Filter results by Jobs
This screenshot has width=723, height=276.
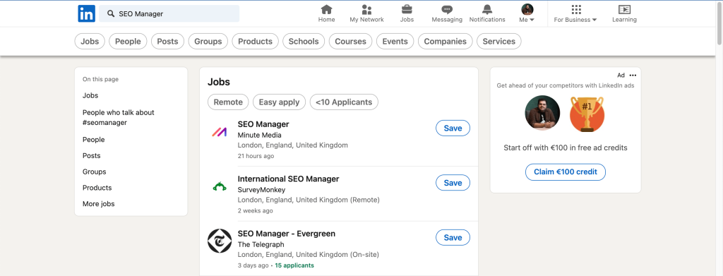pos(90,42)
